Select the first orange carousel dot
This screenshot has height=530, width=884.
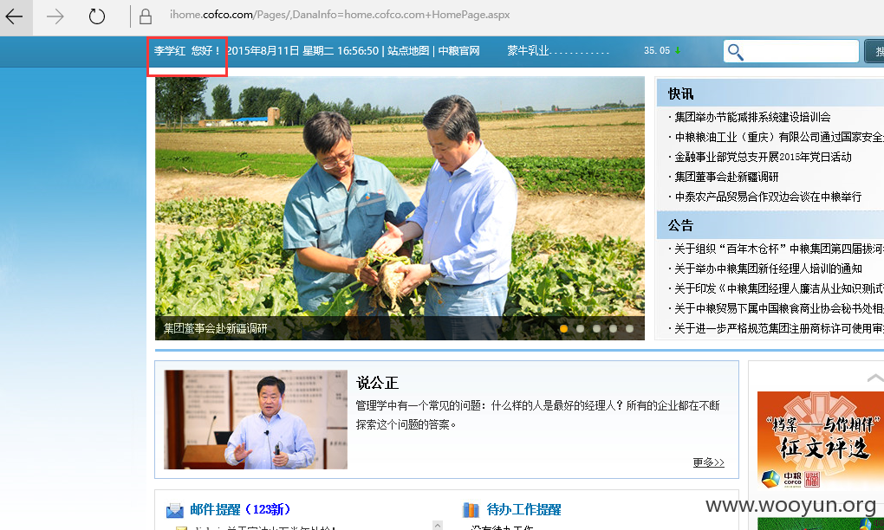pyautogui.click(x=564, y=328)
